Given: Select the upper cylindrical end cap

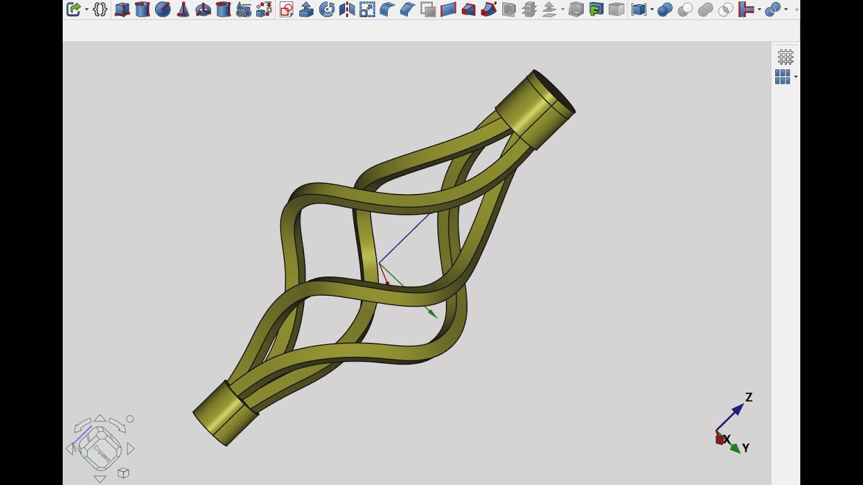Looking at the screenshot, I should pos(535,109).
